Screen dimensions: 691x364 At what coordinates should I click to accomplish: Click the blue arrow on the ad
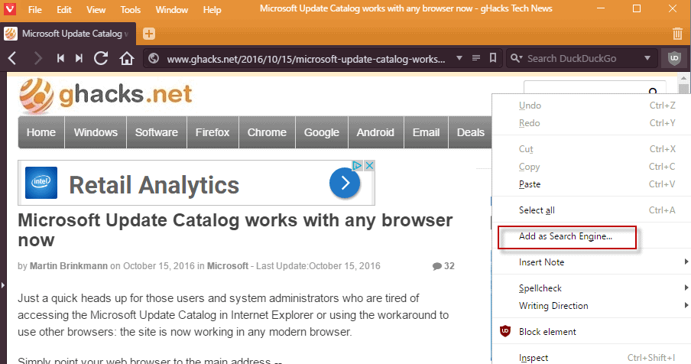pyautogui.click(x=345, y=183)
